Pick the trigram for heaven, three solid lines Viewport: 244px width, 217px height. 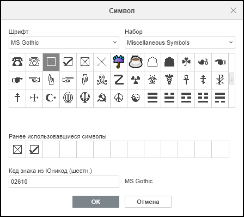152,98
